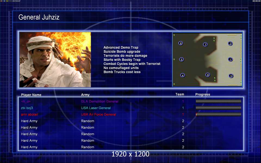Image resolution: width=261 pixels, height=163 pixels.
Task: Click the 'Suicide Bomb upgrade' line
Action: coord(122,52)
